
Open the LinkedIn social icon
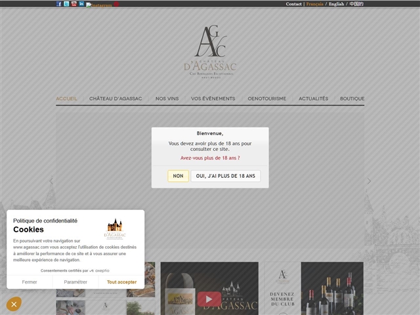[x=81, y=4]
